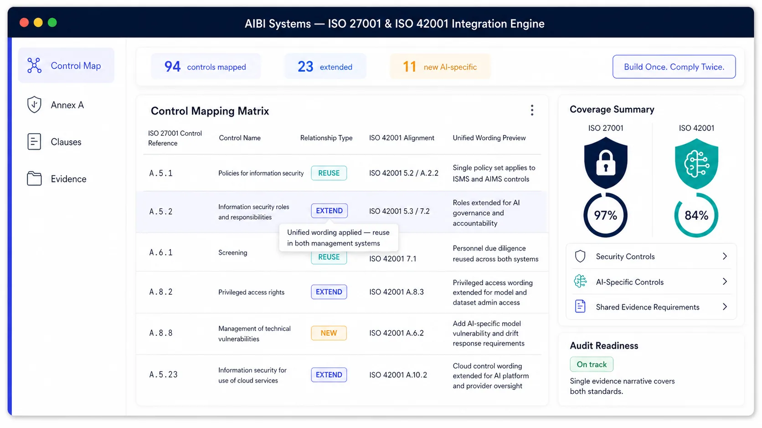
Task: Click the ISO 42001 7.1 alignment cell
Action: tap(393, 259)
